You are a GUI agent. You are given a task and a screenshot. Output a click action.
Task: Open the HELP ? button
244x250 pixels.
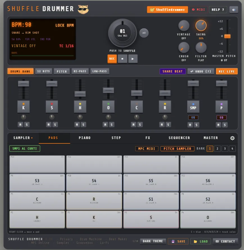click(x=218, y=10)
